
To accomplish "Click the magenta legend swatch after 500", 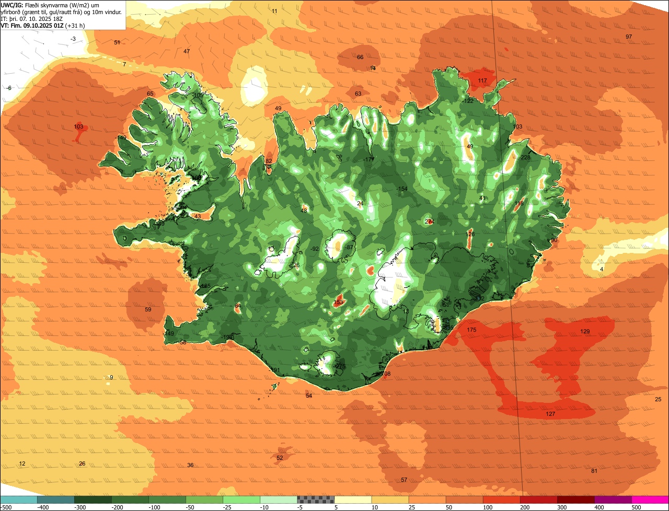I will click(650, 500).
